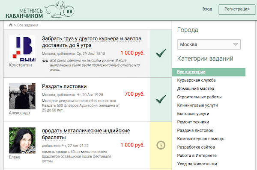This screenshot has height=170, width=257.
Task: Click 'Москва, добавлено: Чт, 20 Авг 19:28'
Action: tap(73, 95)
